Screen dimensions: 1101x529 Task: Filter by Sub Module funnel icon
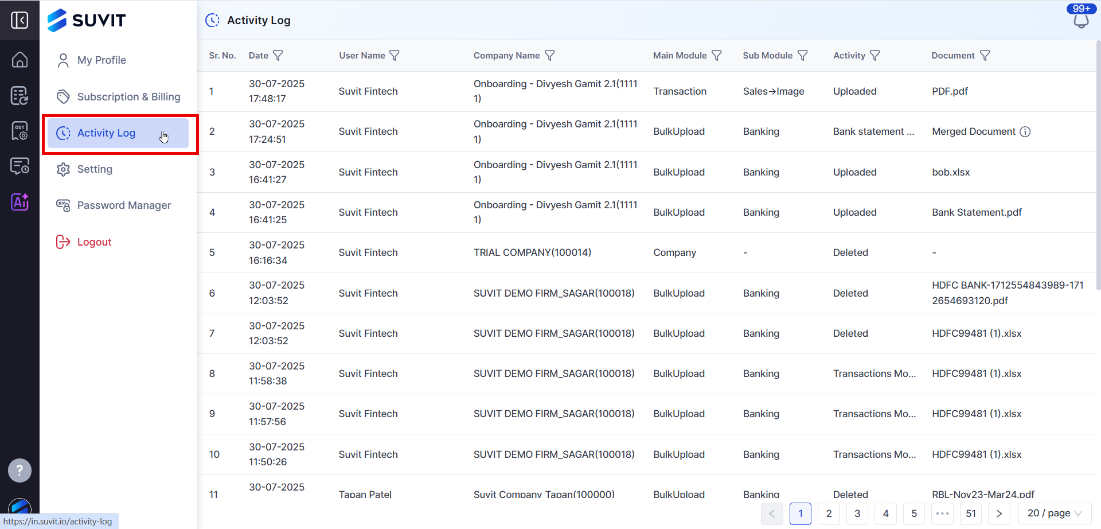coord(802,56)
